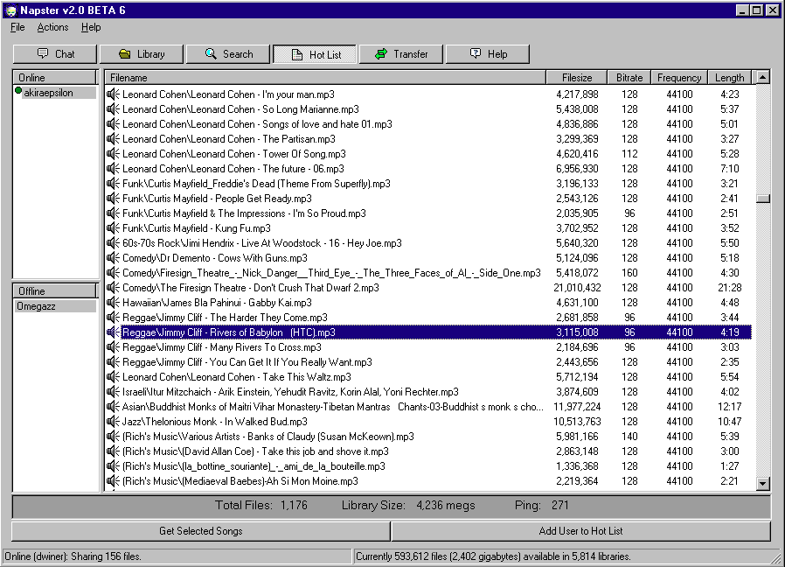Click speaker icon beside The Harder They Come.mp3
The width and height of the screenshot is (785, 567).
click(113, 318)
